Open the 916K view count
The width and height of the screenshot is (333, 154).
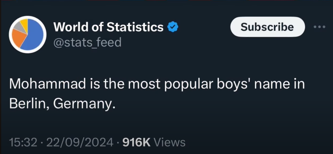[136, 142]
